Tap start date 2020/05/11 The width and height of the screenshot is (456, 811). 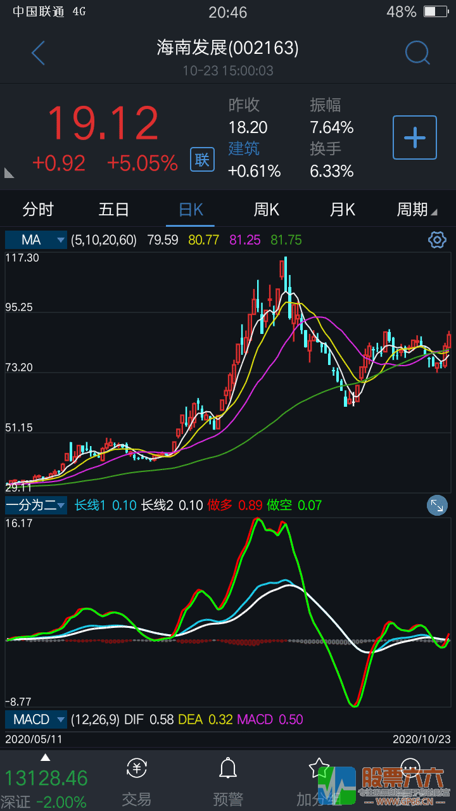(34, 739)
